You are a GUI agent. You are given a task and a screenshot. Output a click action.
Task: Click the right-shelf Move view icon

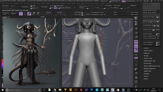(136, 69)
